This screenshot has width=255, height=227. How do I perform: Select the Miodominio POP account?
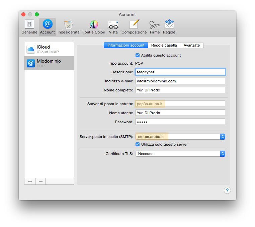49,63
